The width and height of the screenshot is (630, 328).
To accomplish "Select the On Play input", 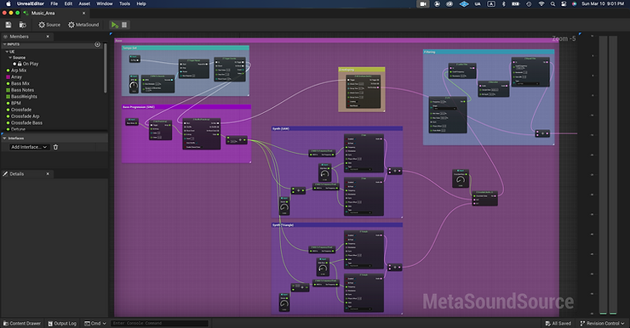I will click(31, 64).
